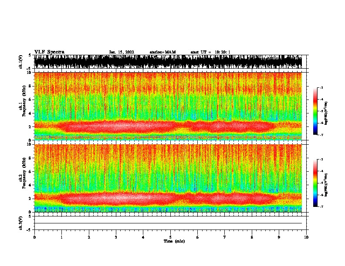Click inside the ch.1 spectrogram panel
Image resolution: width=345 pixels, height=266 pixels.
tap(168, 106)
